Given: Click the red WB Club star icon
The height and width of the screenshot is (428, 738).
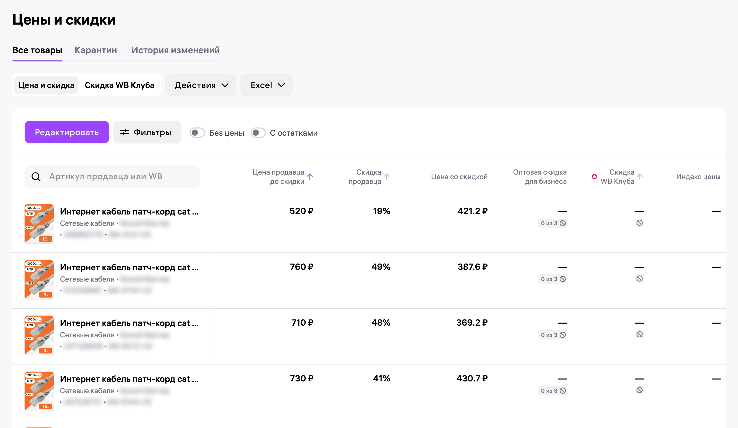Looking at the screenshot, I should point(594,176).
